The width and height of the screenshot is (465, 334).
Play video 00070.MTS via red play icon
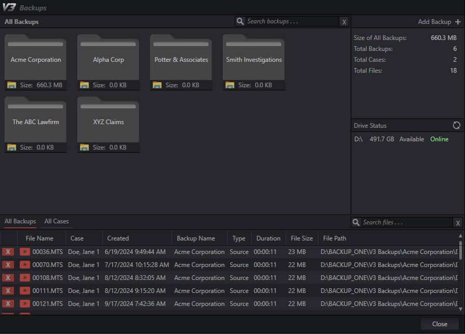click(25, 264)
